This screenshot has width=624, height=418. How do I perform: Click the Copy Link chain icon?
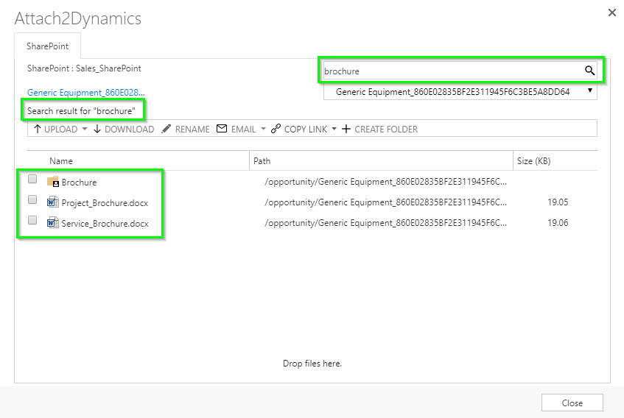276,129
